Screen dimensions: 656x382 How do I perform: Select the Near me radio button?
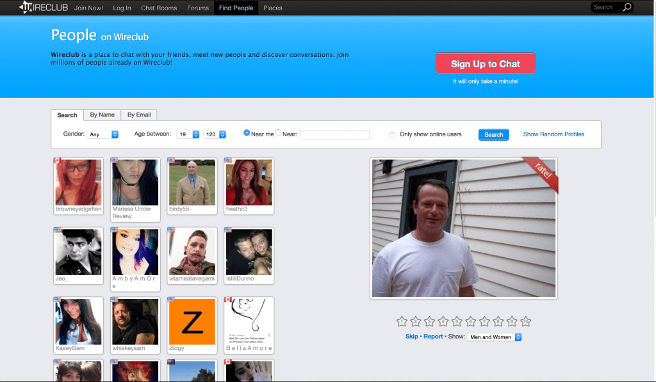[x=247, y=132]
